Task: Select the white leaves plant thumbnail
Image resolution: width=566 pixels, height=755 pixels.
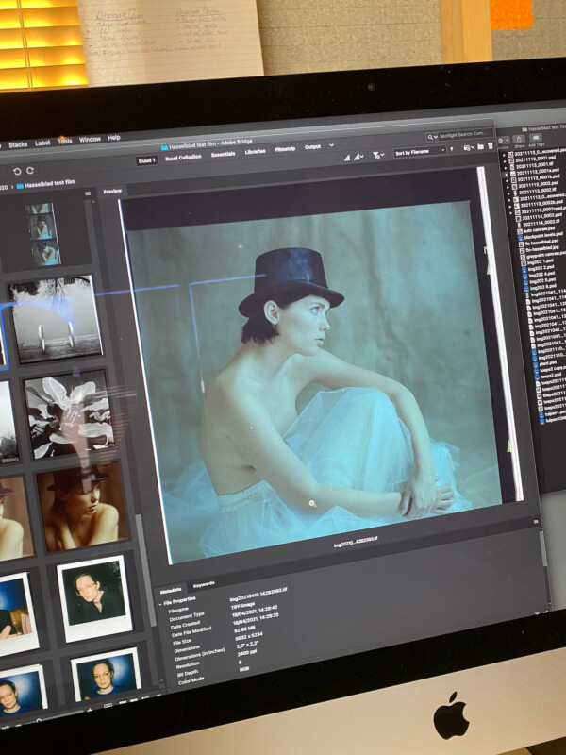Action: click(x=70, y=414)
